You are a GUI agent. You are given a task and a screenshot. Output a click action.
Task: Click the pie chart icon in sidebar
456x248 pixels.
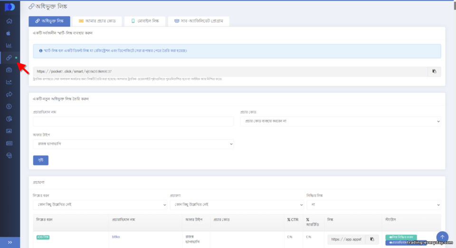pos(9,119)
